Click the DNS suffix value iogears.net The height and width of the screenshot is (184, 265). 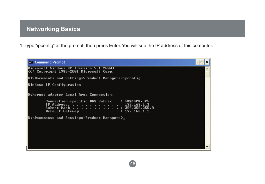pos(137,101)
